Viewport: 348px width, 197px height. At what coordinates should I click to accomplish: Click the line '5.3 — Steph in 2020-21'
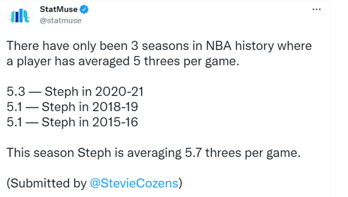[x=75, y=92]
